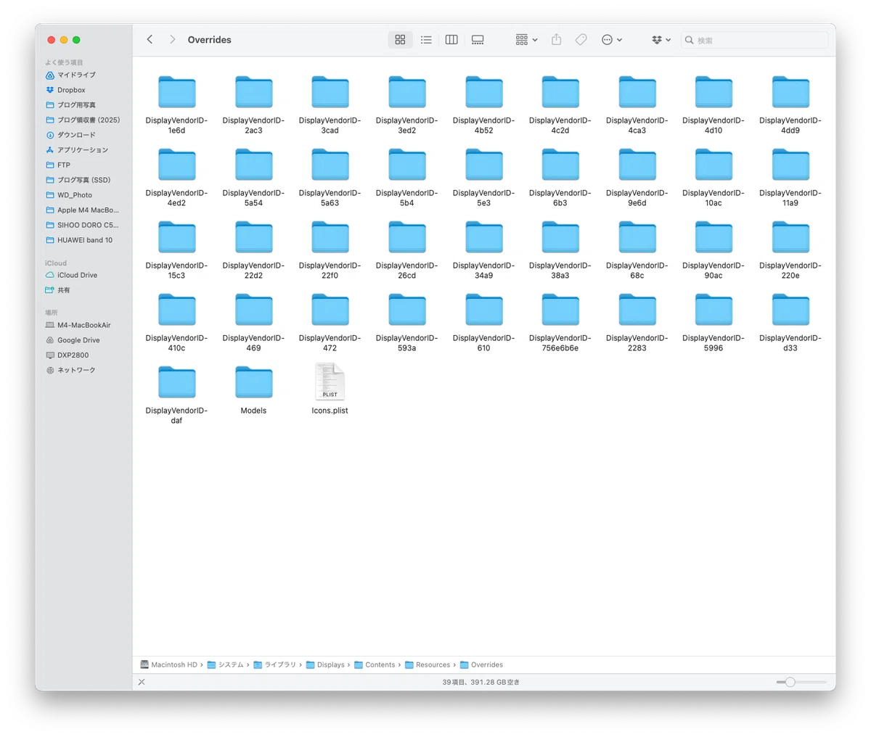The image size is (871, 737).
Task: Open the action ellipsis menu
Action: [612, 40]
